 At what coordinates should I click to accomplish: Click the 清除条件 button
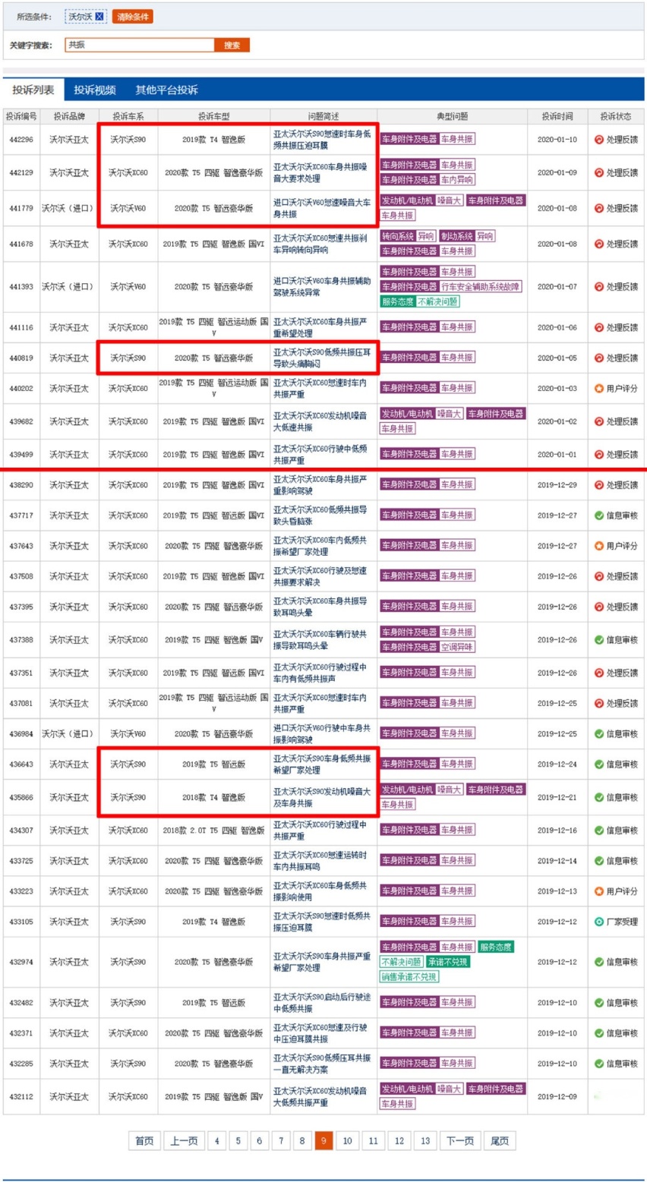[133, 17]
